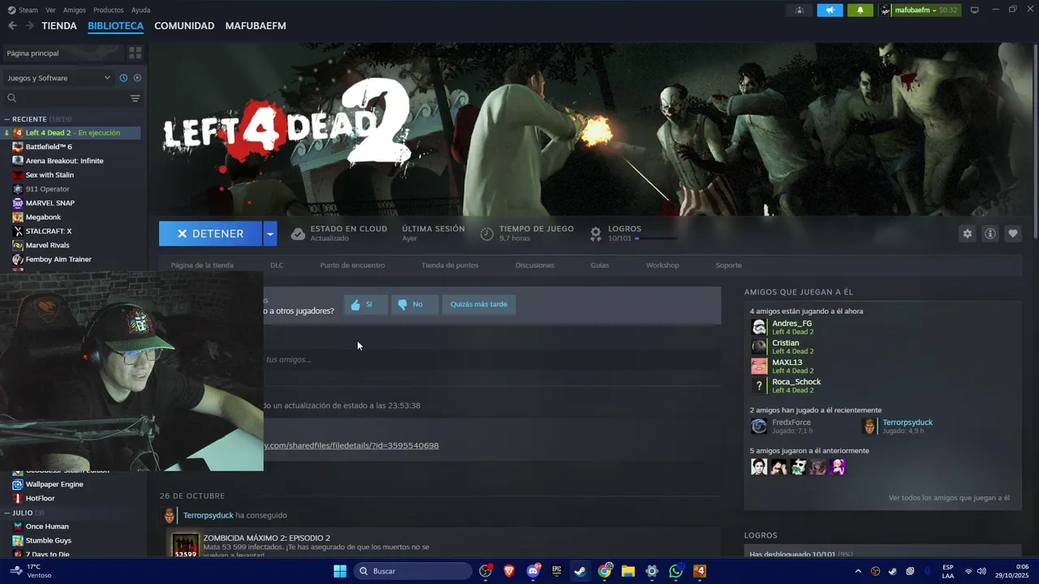This screenshot has width=1039, height=584.
Task: Open Windows Start menu
Action: tap(340, 571)
